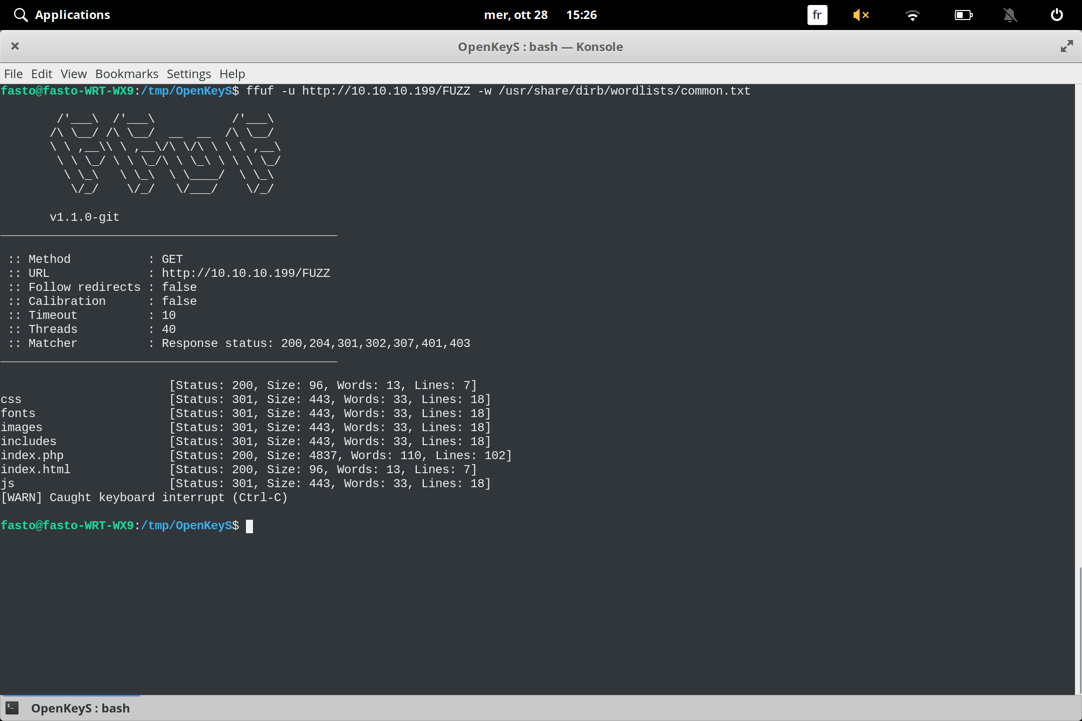Viewport: 1082px width, 721px height.
Task: Open the Edit menu
Action: click(x=42, y=74)
